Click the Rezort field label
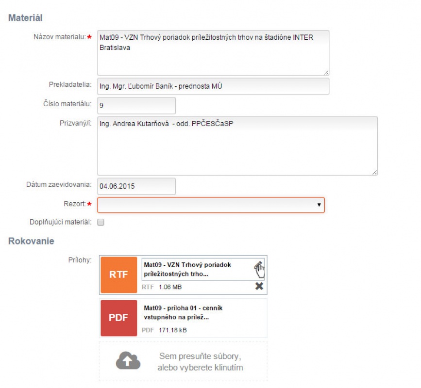 [x=75, y=204]
